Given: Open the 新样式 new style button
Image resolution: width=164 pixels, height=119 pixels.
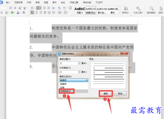Looking at the screenshot, I should click(126, 10).
